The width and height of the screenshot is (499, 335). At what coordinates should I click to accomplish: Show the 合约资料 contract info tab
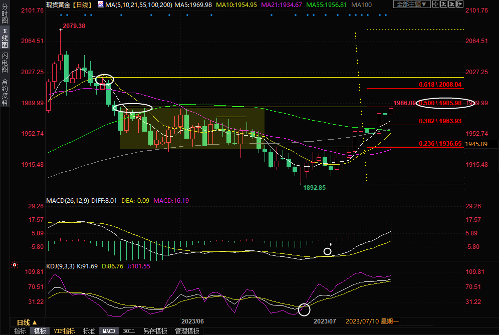5,92
